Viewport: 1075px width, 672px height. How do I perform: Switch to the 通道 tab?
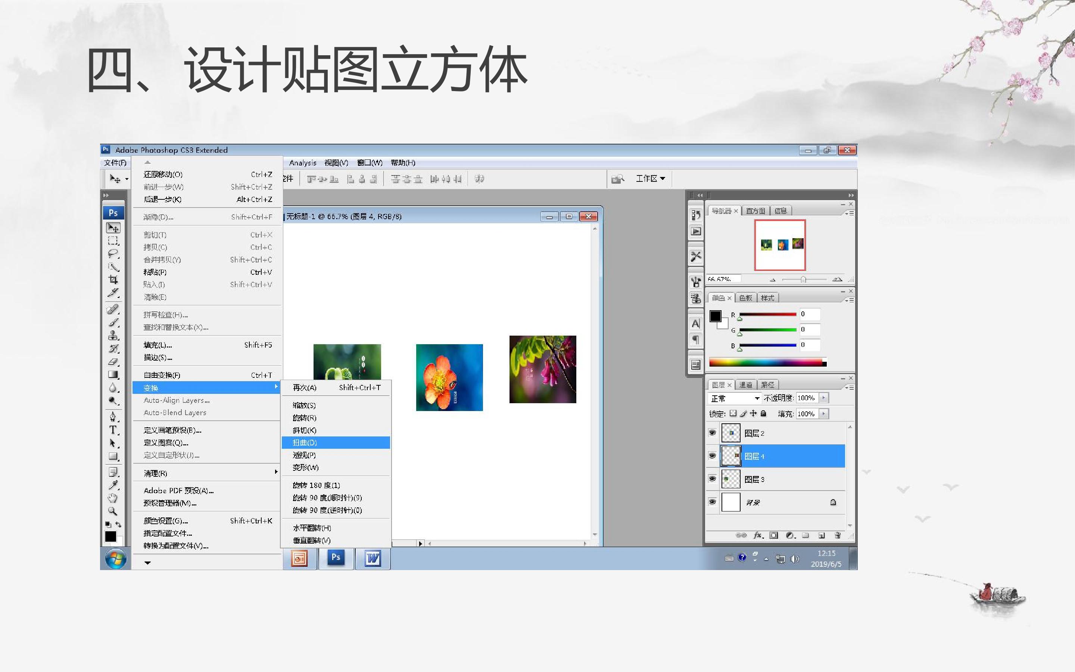click(746, 385)
